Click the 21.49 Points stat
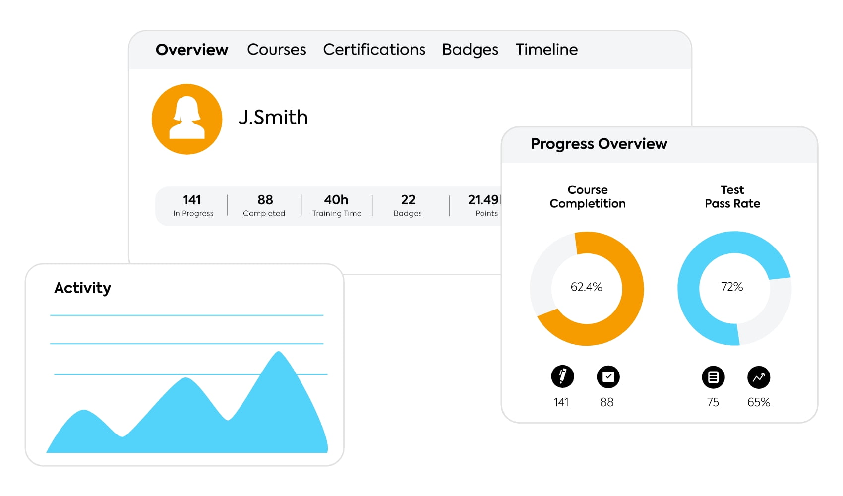The image size is (843, 496). click(485, 206)
